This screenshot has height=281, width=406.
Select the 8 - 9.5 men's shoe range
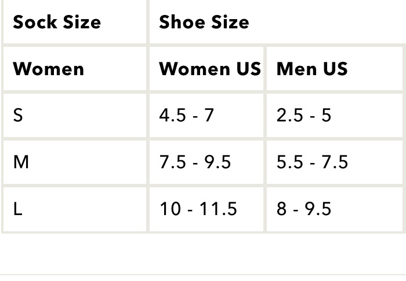coord(303,209)
